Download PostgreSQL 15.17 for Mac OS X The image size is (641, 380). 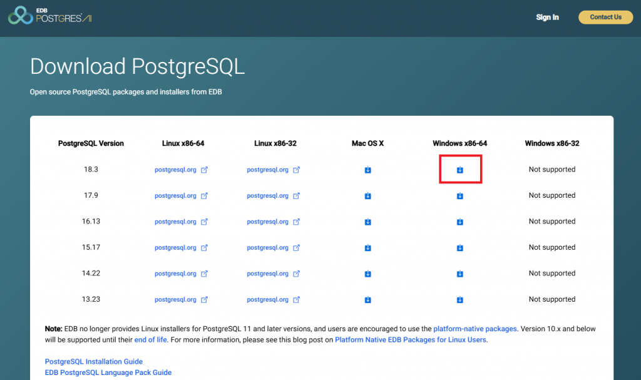click(367, 248)
